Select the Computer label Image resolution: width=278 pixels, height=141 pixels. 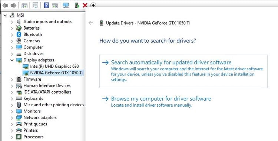33,47
